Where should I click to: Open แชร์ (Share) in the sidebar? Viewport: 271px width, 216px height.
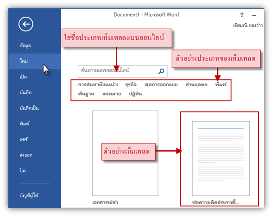point(24,139)
